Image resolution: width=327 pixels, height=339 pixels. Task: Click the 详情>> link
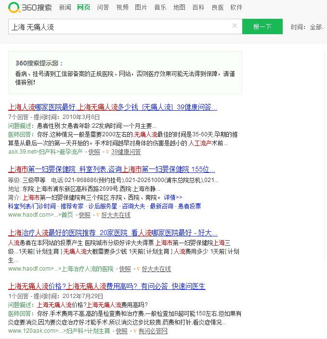[x=173, y=197]
